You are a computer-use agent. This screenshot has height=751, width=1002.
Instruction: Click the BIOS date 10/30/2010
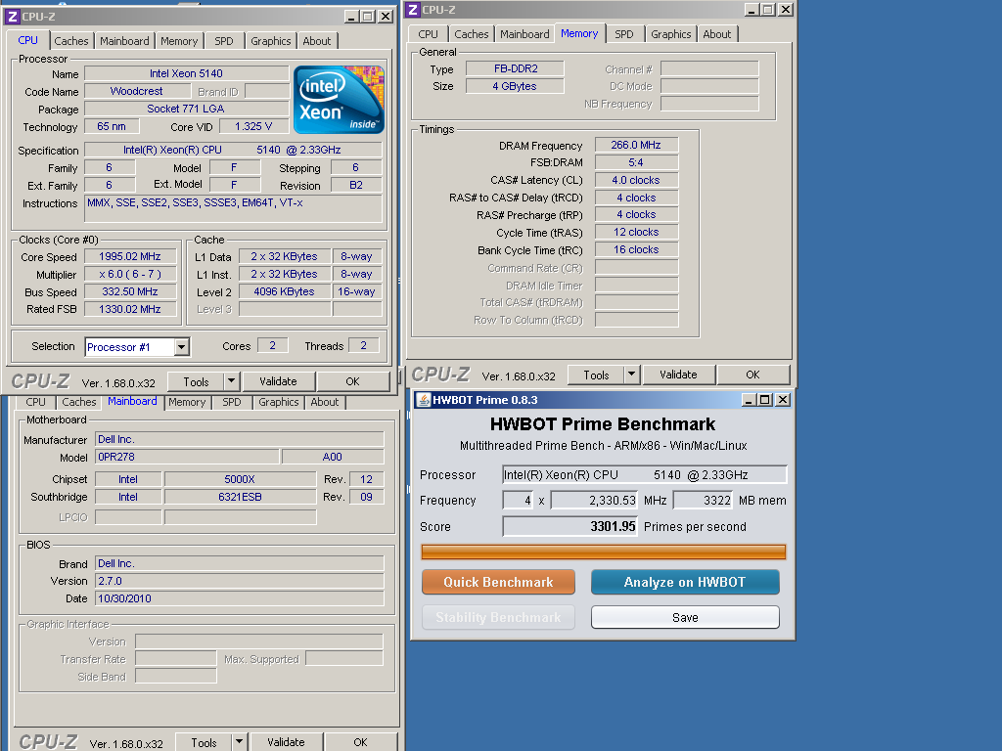coord(240,598)
